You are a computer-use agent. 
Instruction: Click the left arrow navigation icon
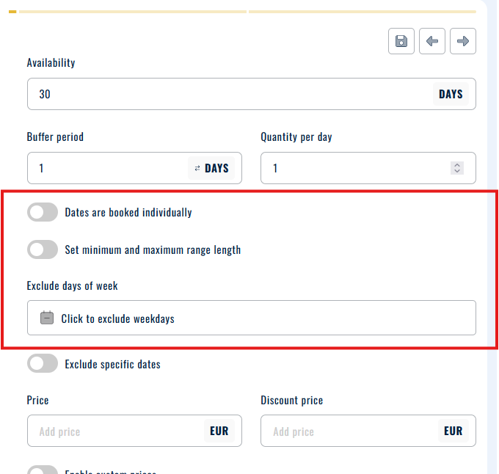click(x=432, y=41)
